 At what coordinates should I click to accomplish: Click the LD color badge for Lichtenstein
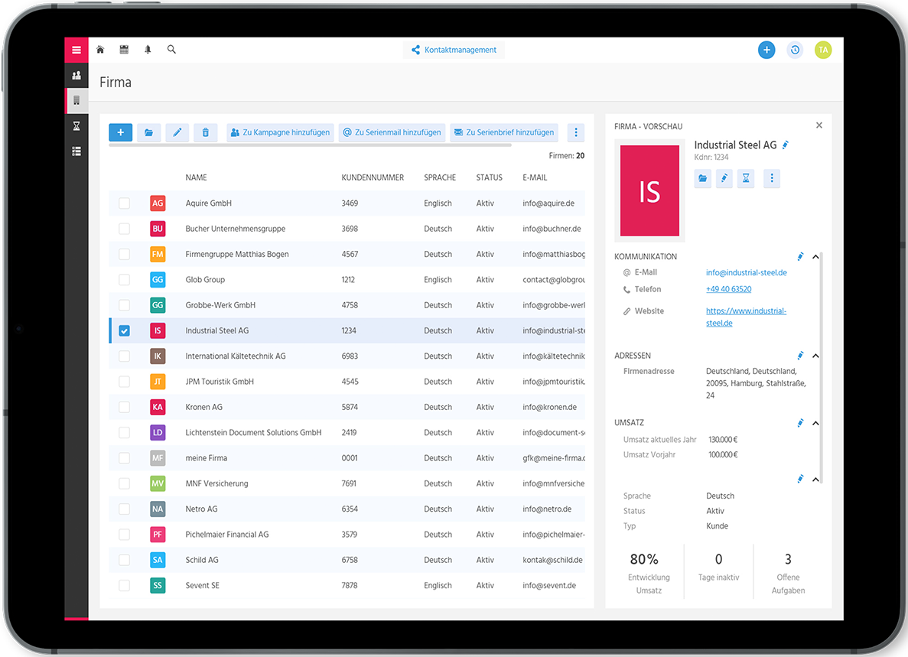[158, 432]
